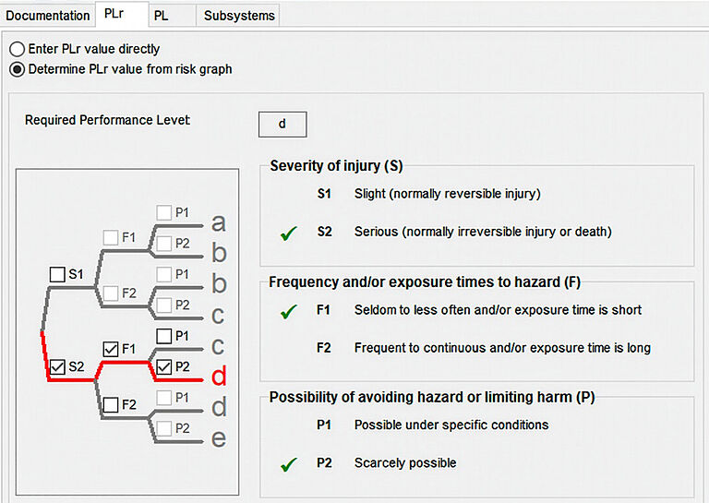Open the Subsystems tab

[238, 16]
